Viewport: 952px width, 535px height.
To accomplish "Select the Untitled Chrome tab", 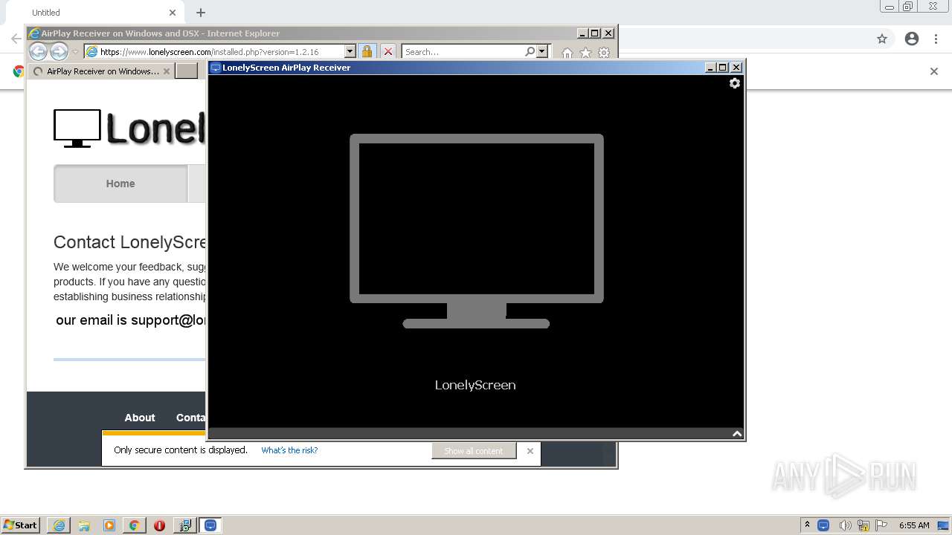I will point(93,13).
